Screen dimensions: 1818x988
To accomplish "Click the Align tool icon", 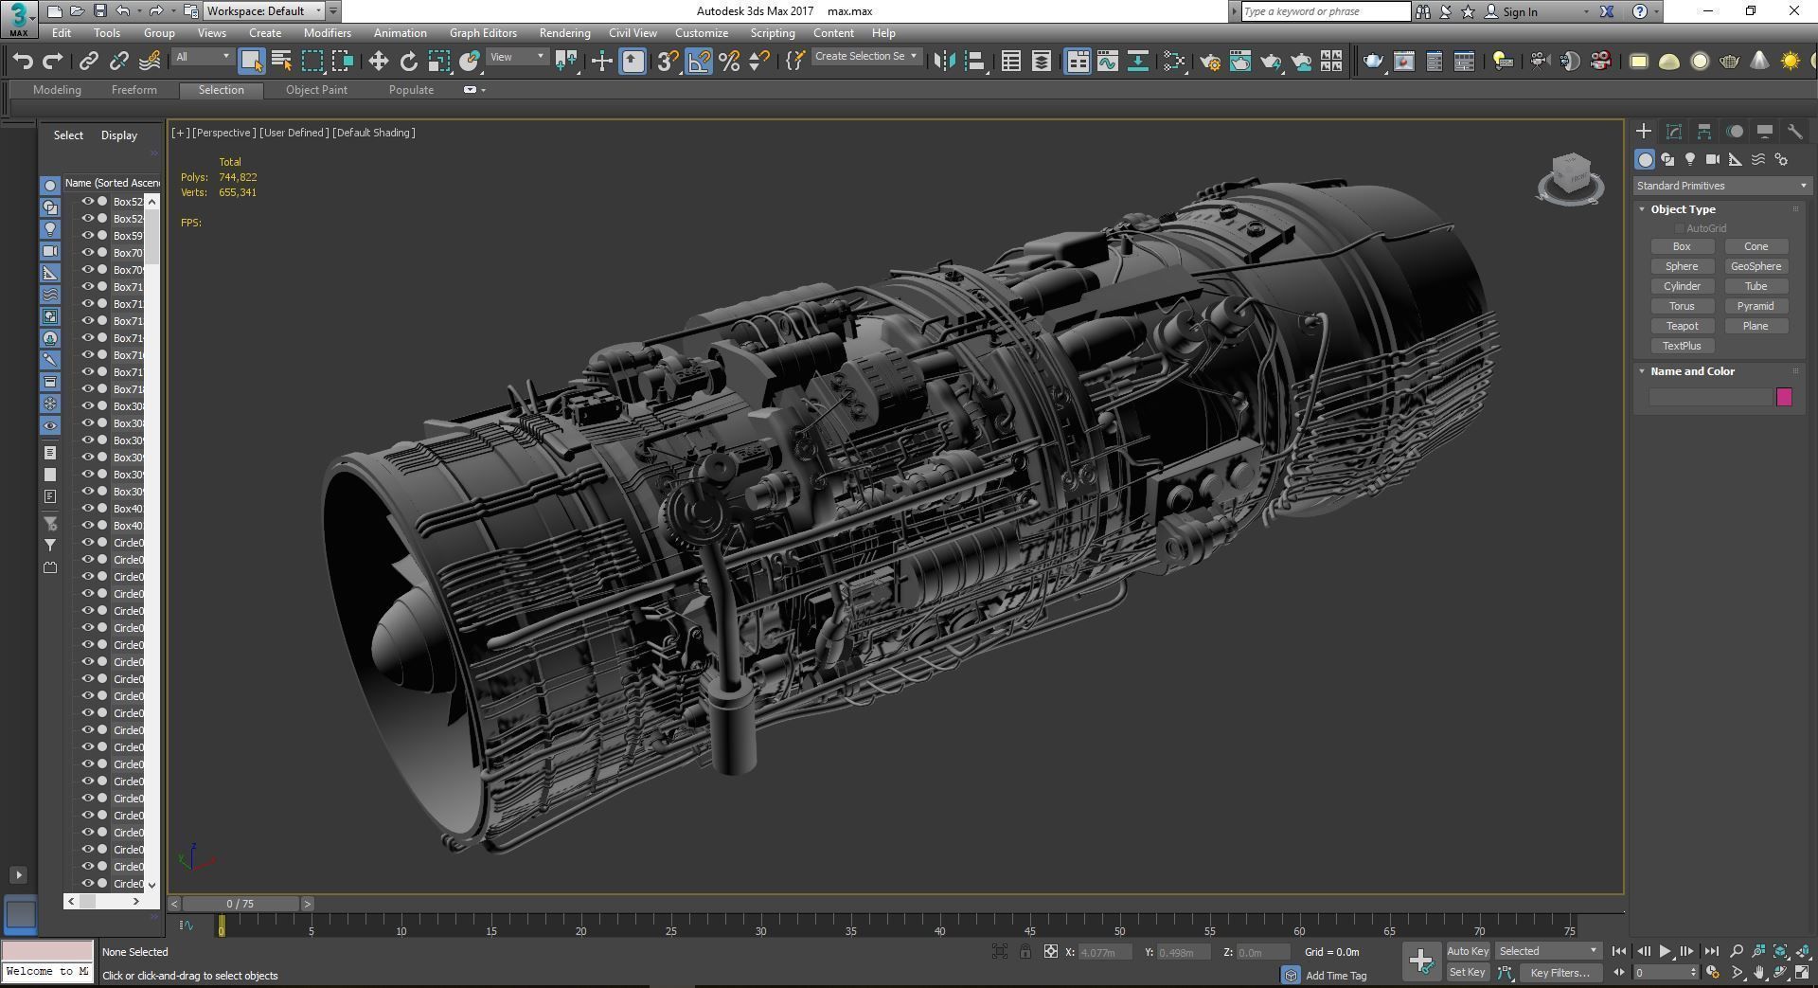I will coord(974,62).
